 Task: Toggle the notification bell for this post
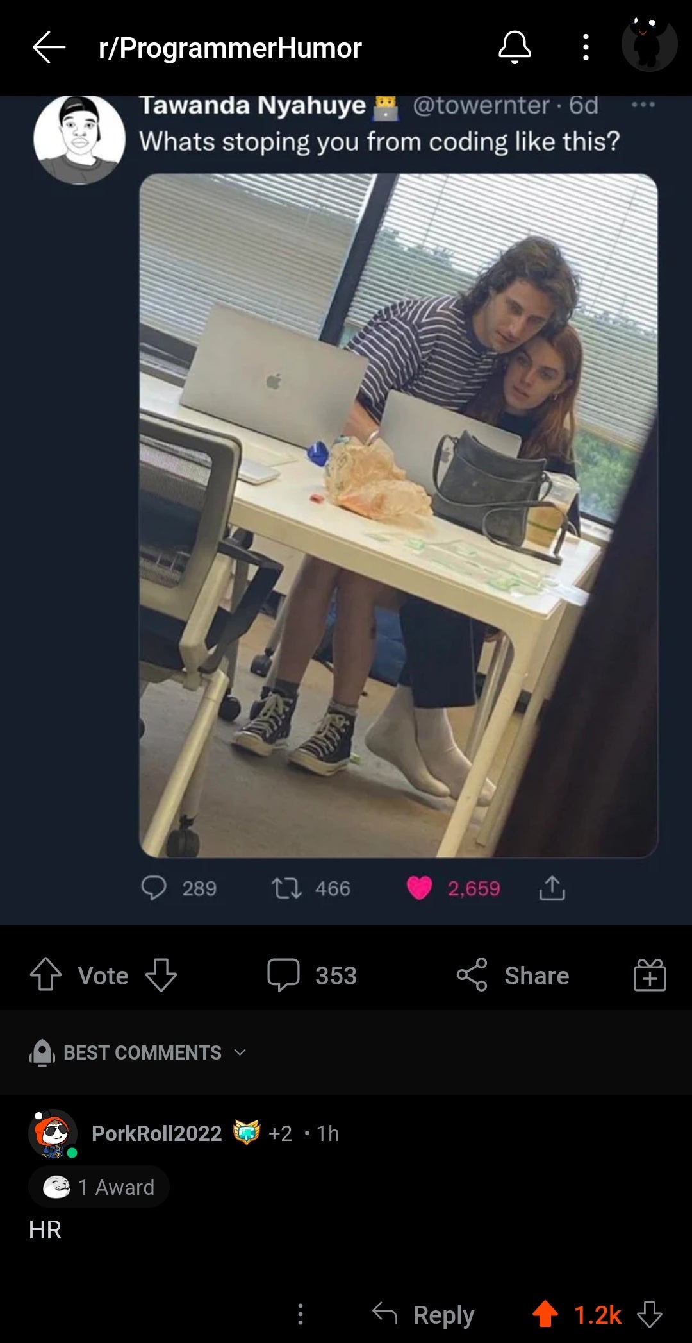coord(515,47)
